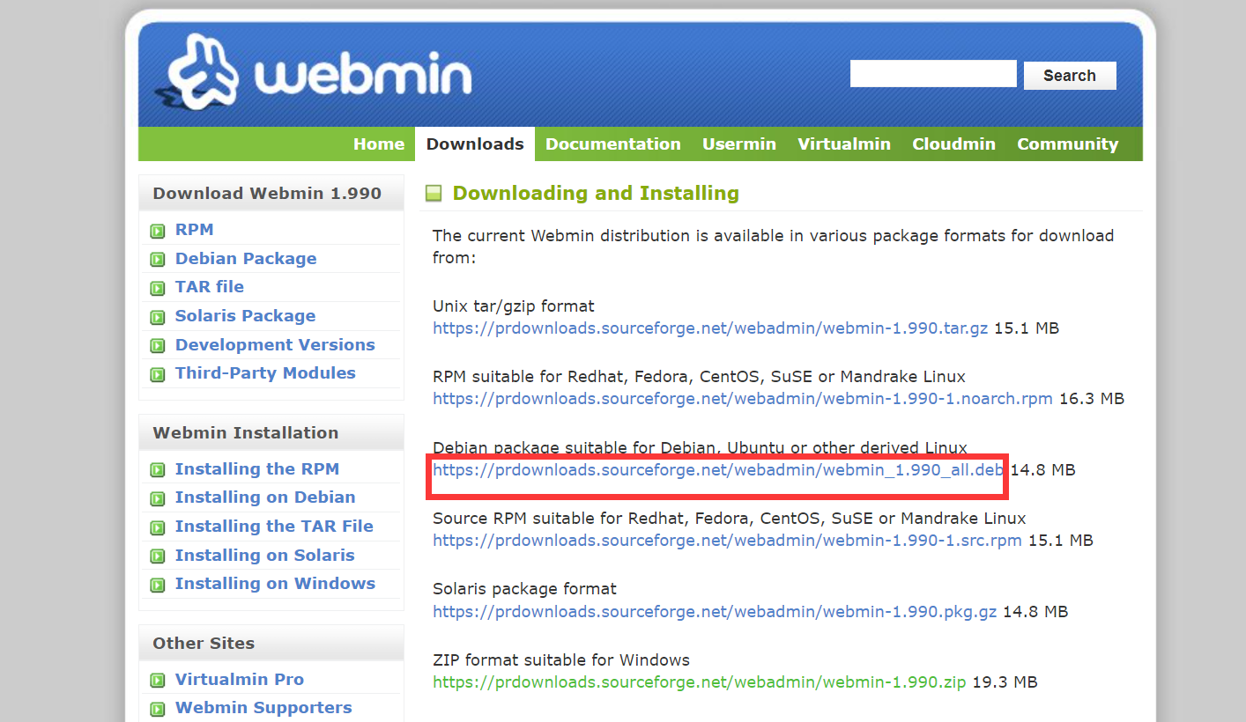Click the search input field
1246x722 pixels.
pos(932,73)
